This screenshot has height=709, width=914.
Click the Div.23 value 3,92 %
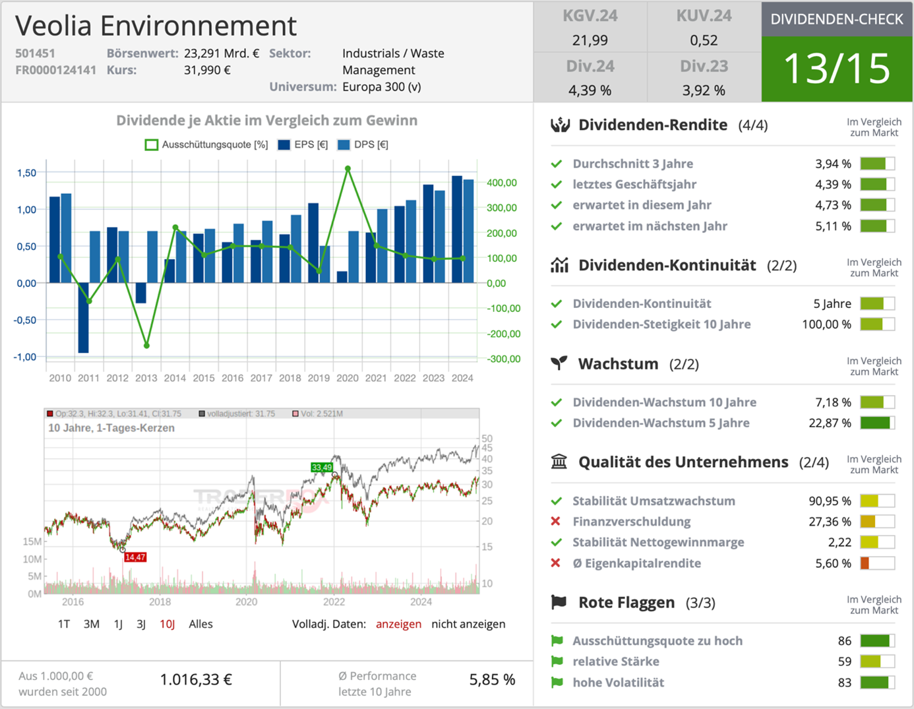704,90
